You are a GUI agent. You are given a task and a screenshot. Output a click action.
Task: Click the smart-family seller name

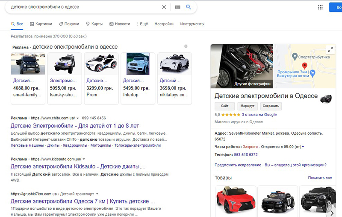pos(27,95)
